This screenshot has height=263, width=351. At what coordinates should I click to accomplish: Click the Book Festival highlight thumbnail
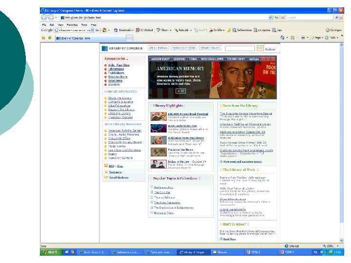158,116
